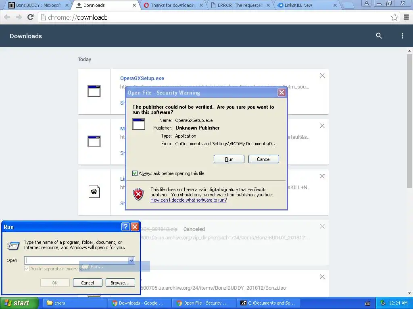Click the keyboard icon in system tray
This screenshot has width=413, height=309.
(x=368, y=303)
